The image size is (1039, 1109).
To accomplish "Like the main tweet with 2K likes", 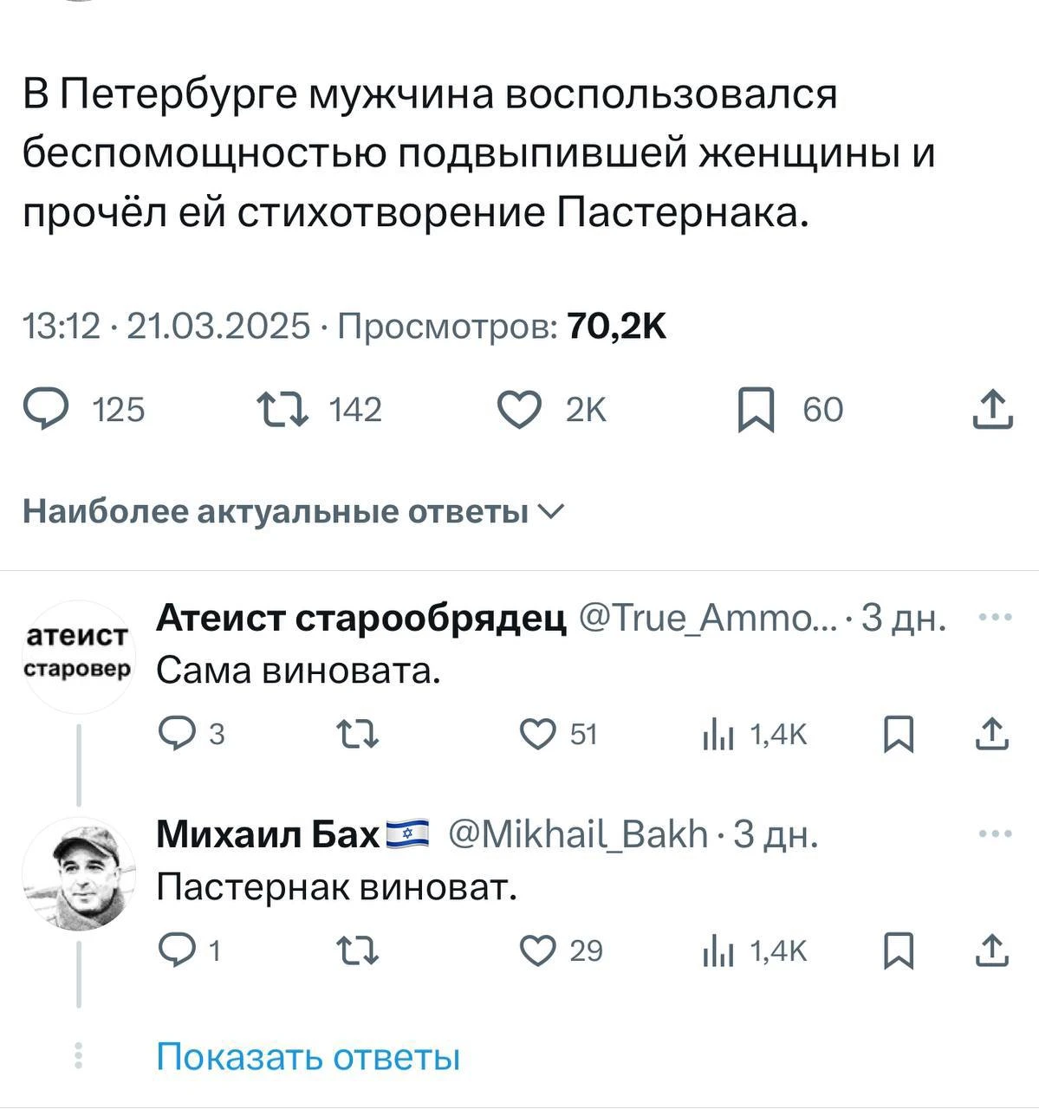I will pyautogui.click(x=519, y=410).
